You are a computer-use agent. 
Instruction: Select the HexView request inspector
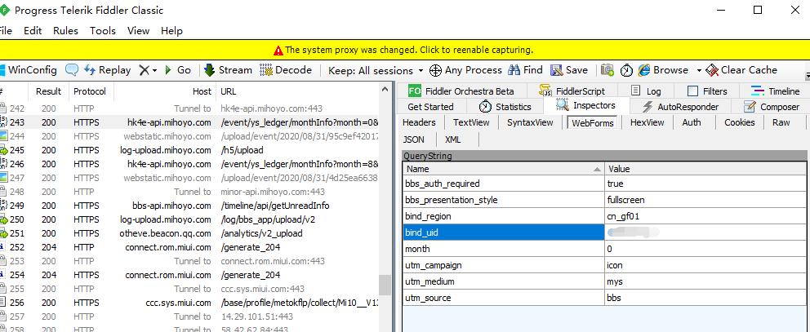tap(648, 122)
